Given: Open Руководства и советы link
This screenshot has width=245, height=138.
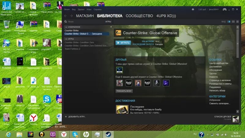Looking at the screenshot, I should tap(220, 84).
